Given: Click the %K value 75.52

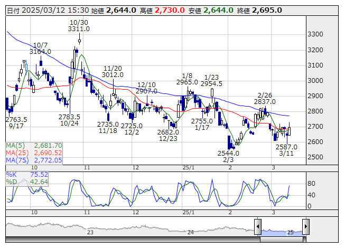Looking at the screenshot, I should pos(39,175).
